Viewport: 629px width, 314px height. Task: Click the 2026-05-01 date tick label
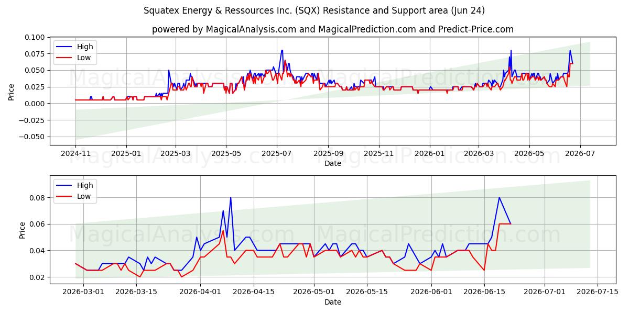[314, 293]
